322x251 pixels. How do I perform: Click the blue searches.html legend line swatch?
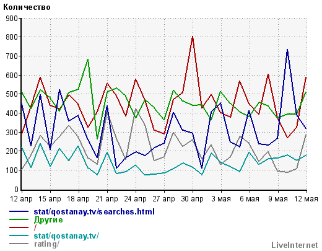click(19, 211)
